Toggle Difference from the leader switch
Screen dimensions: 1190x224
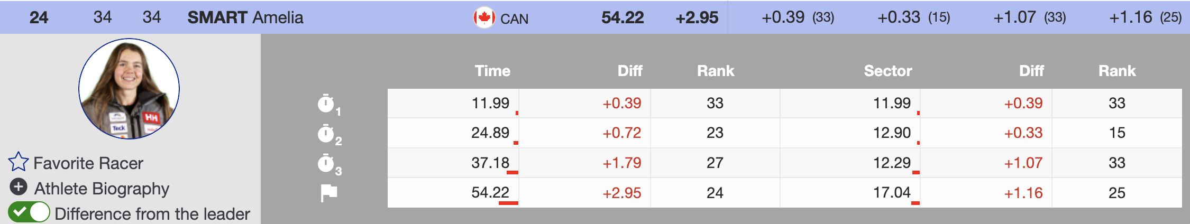coord(29,212)
